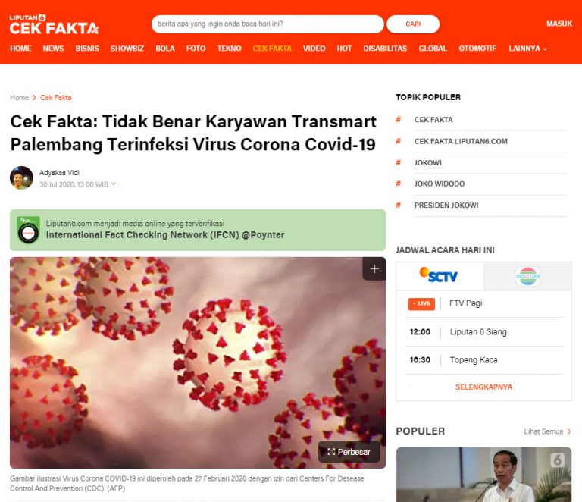This screenshot has height=502, width=582.
Task: Open the TEKNO navigation item
Action: coord(229,49)
